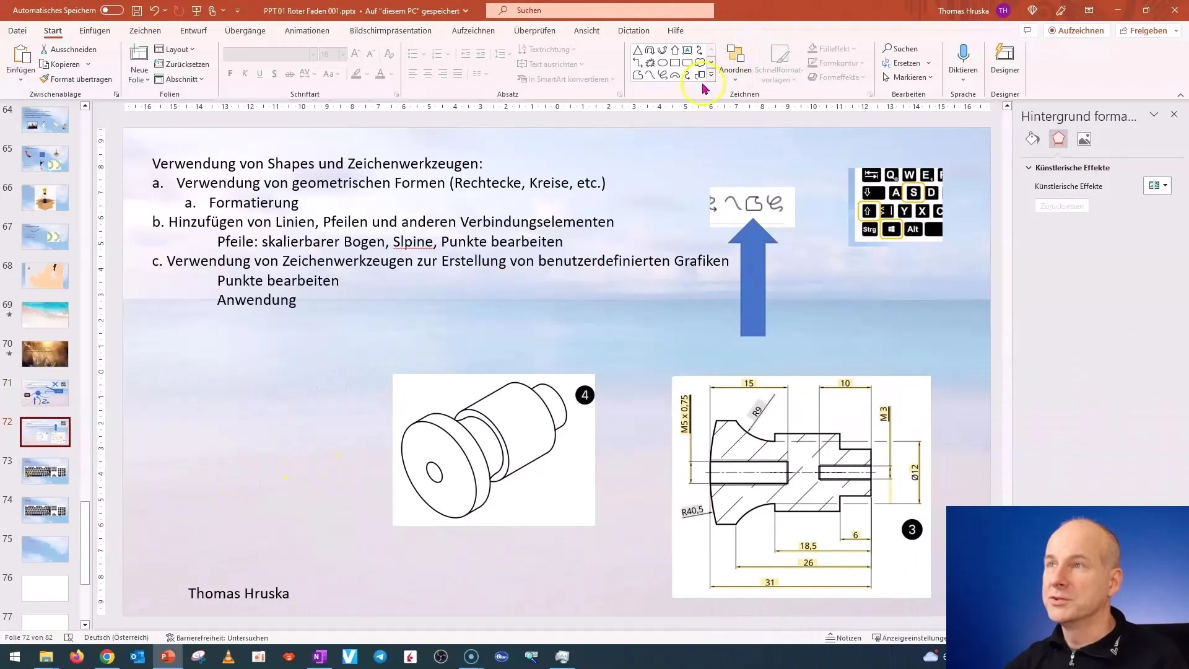This screenshot has width=1189, height=669.
Task: Scroll down the slide panel scrollbar
Action: [x=85, y=624]
